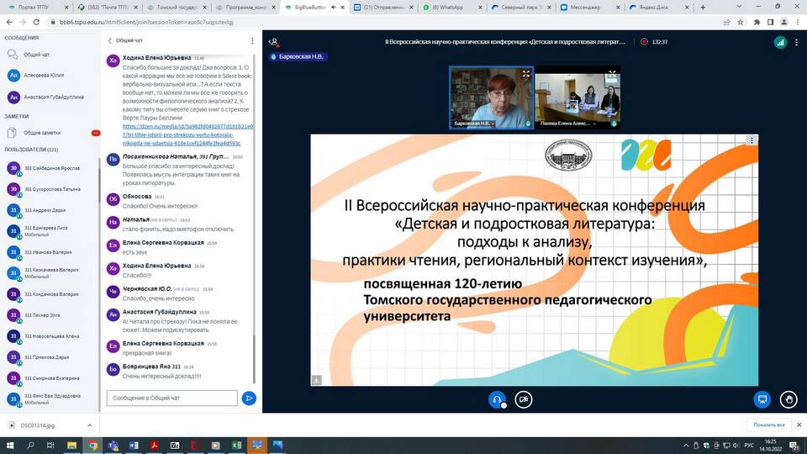Click presentation download icon on slide

[x=316, y=380]
